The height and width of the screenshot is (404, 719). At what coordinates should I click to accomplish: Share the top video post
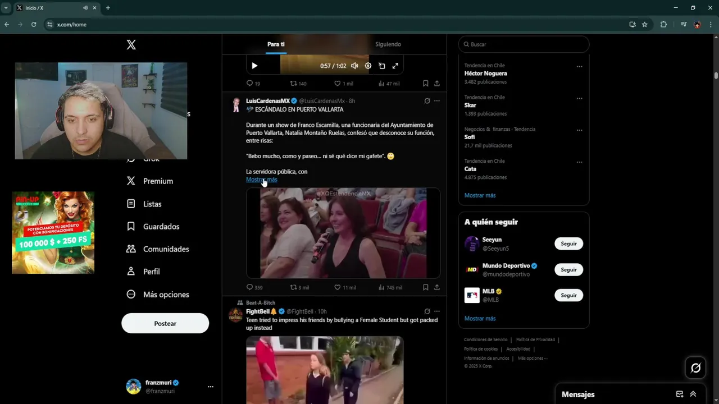click(437, 83)
